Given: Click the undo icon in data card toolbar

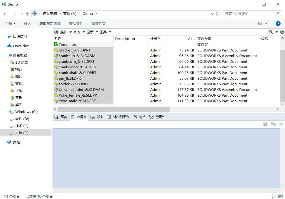Looking at the screenshot, I should point(273,124).
